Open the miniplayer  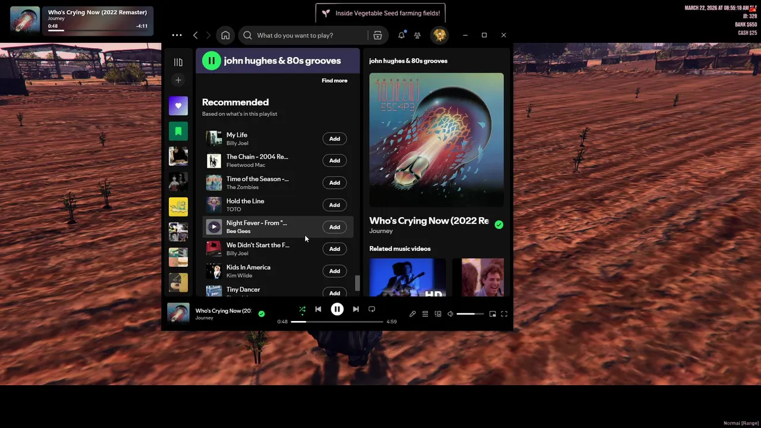tap(492, 314)
